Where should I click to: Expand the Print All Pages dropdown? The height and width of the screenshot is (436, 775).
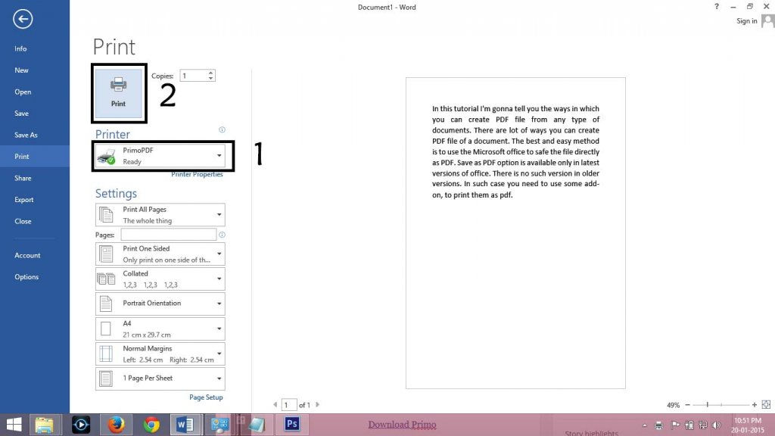[160, 214]
